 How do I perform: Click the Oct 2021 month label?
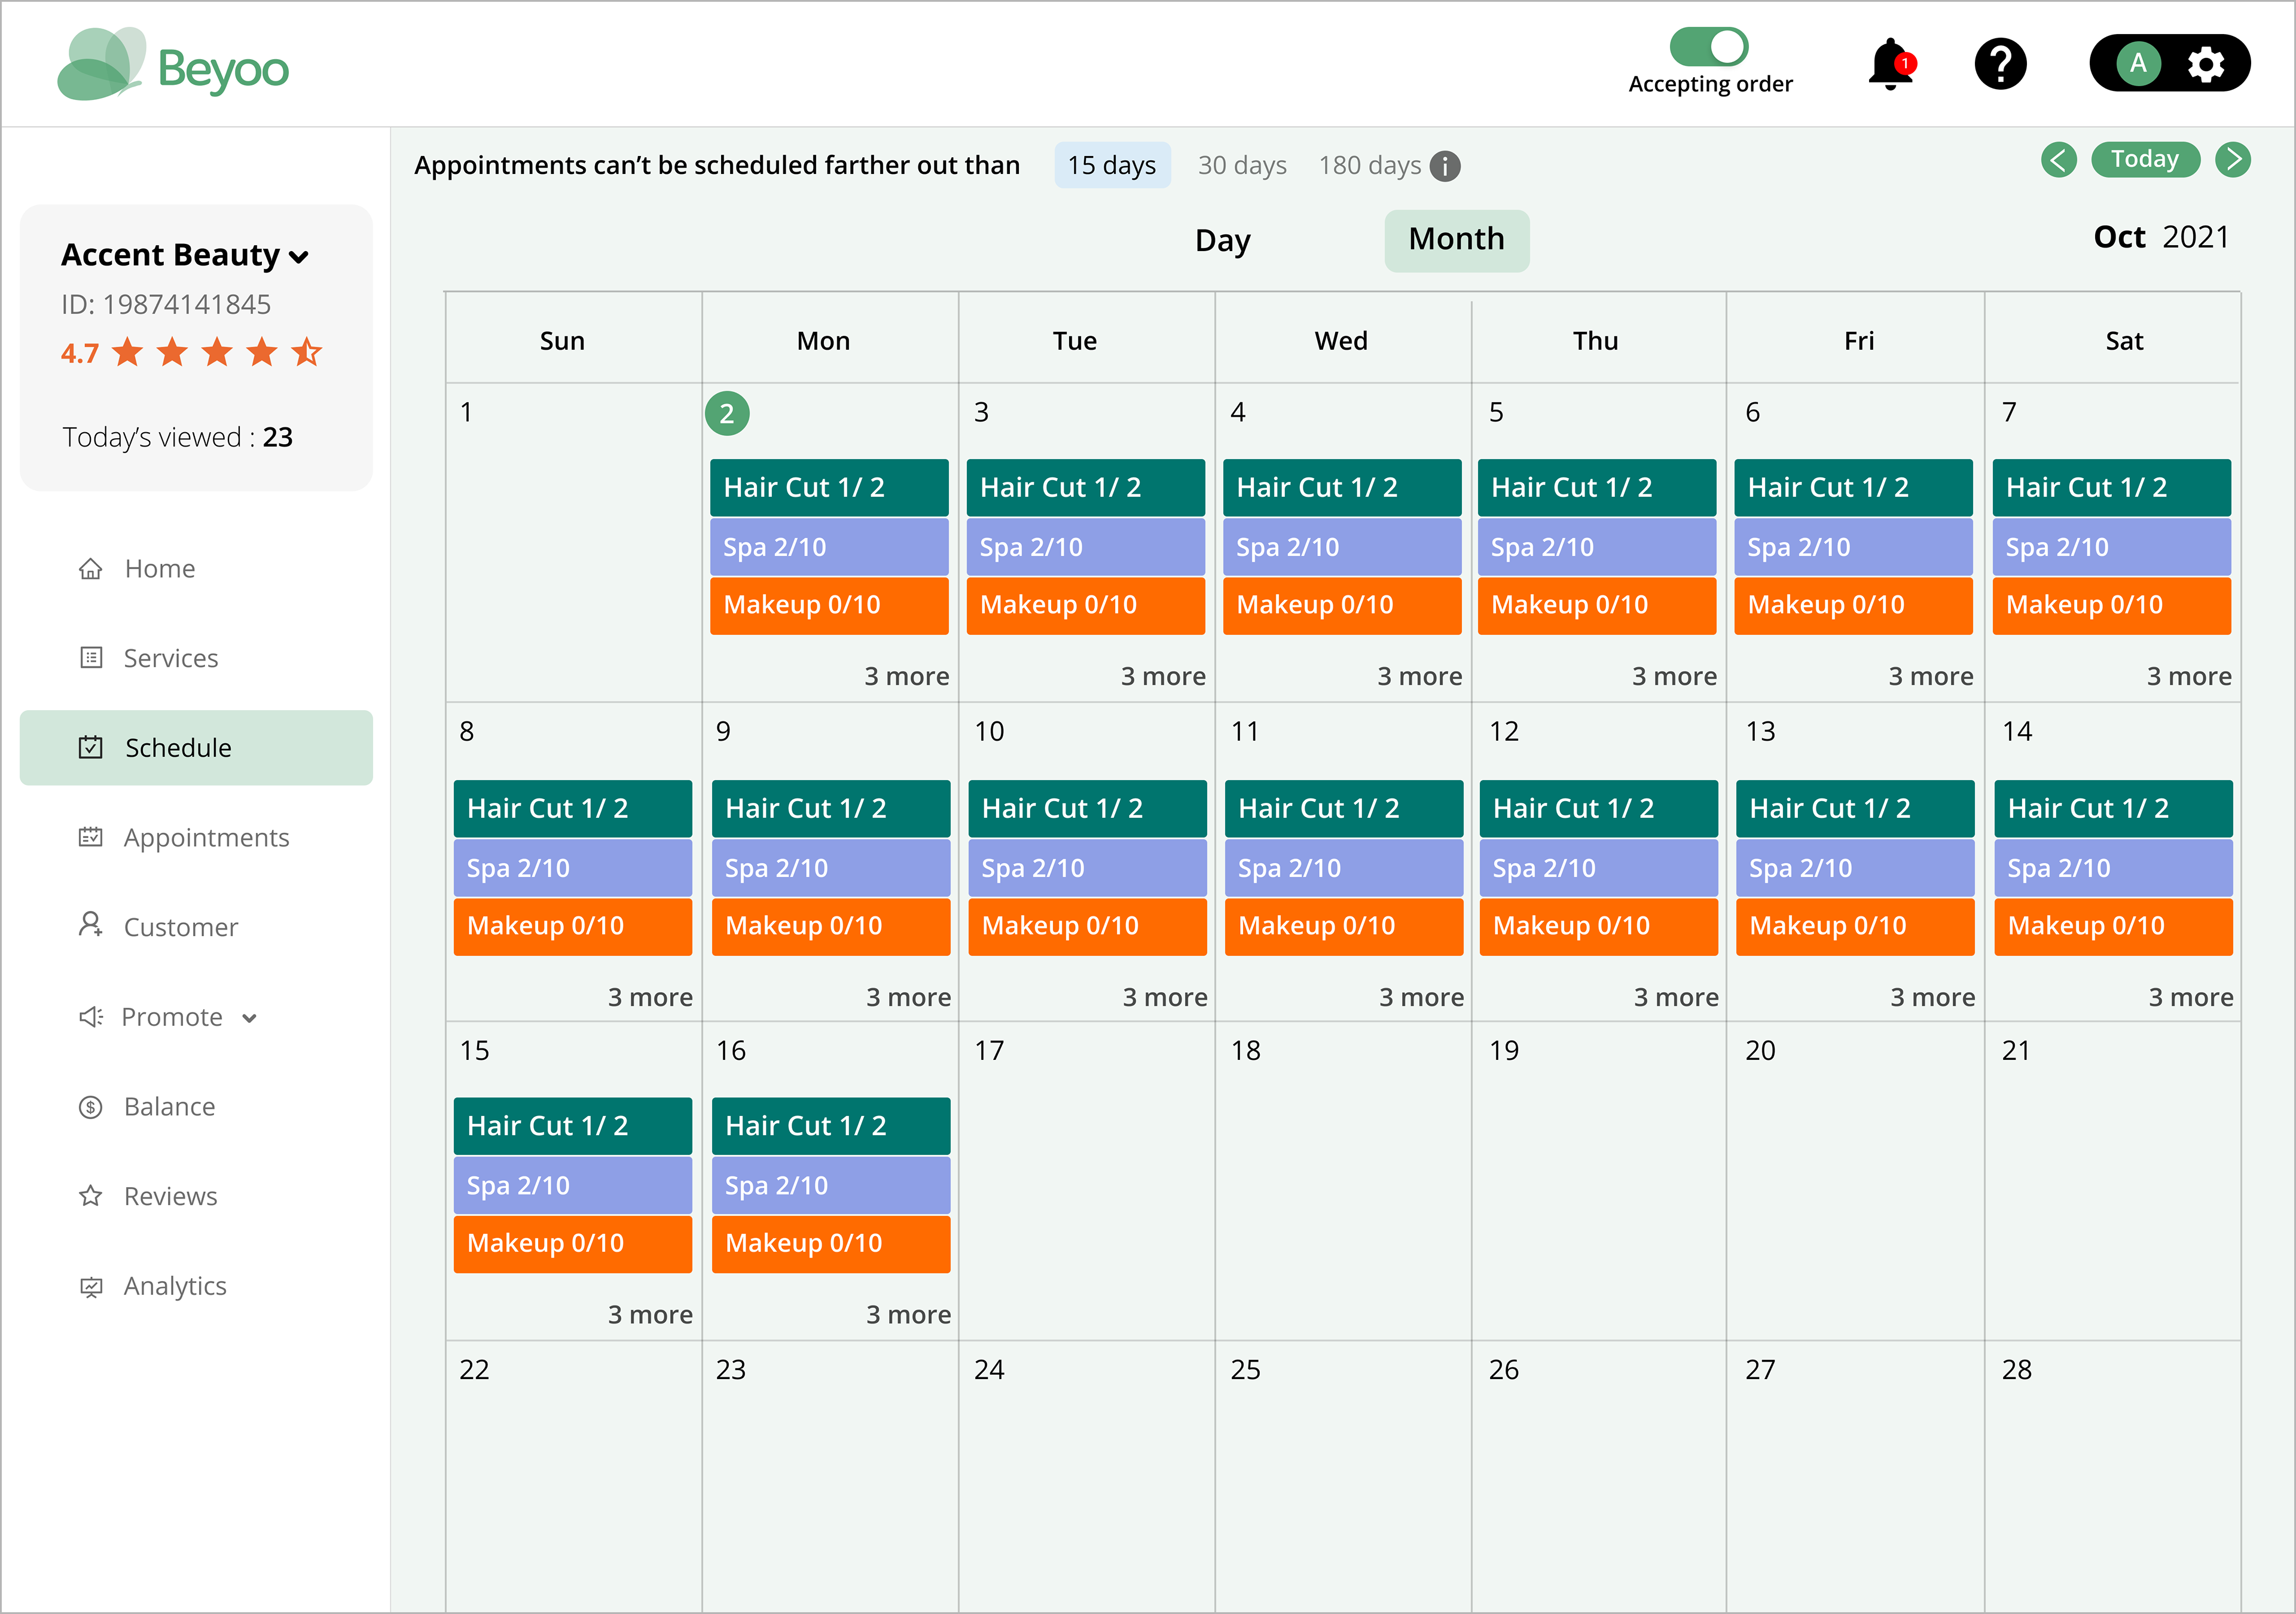(2161, 237)
